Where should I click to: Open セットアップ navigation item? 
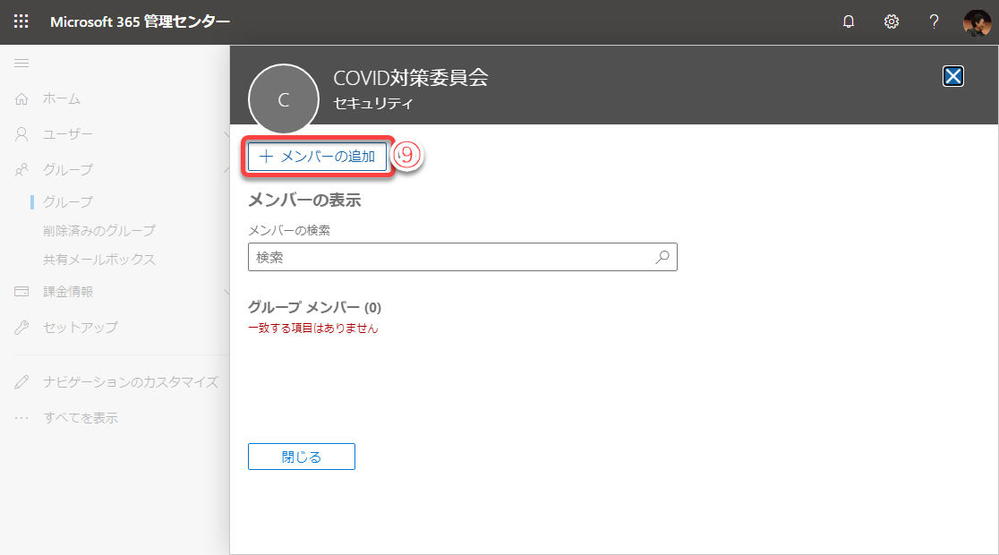click(81, 327)
